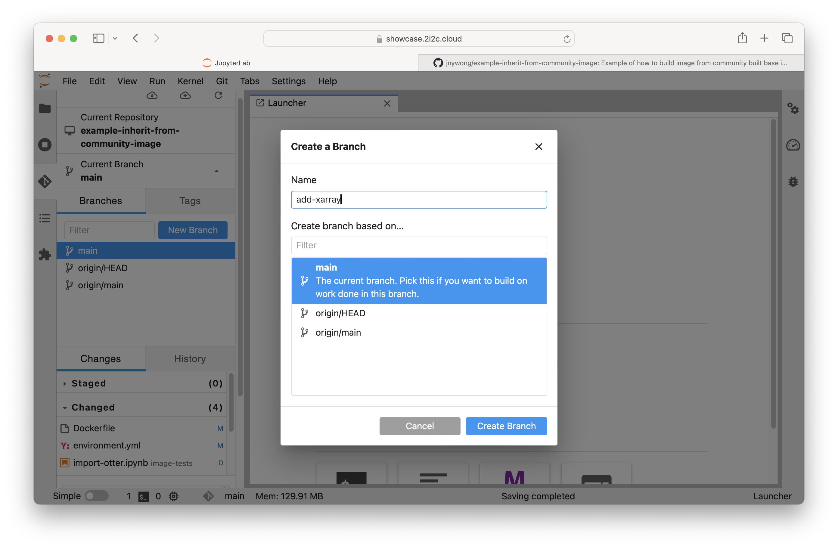Click the base branch Filter field
Screen dimensions: 838x549
click(419, 245)
